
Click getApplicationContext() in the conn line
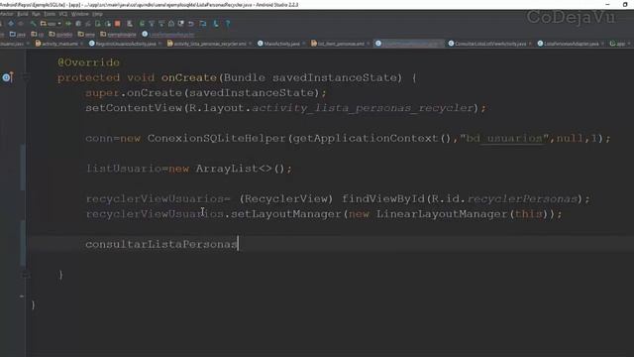click(371, 138)
